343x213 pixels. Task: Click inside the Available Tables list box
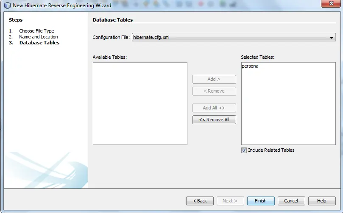pos(140,104)
